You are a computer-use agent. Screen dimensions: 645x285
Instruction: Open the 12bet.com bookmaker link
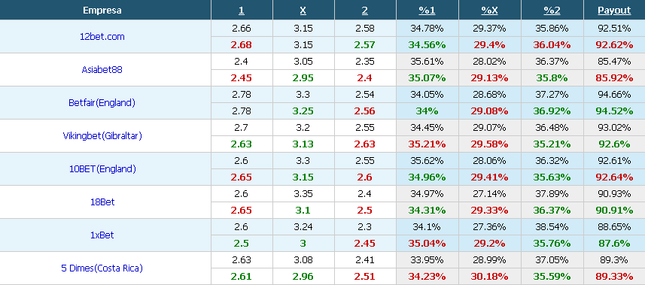tap(102, 37)
